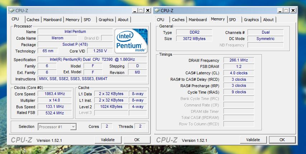
Task: Click the tRP '3 clocks' value
Action: (x=239, y=85)
